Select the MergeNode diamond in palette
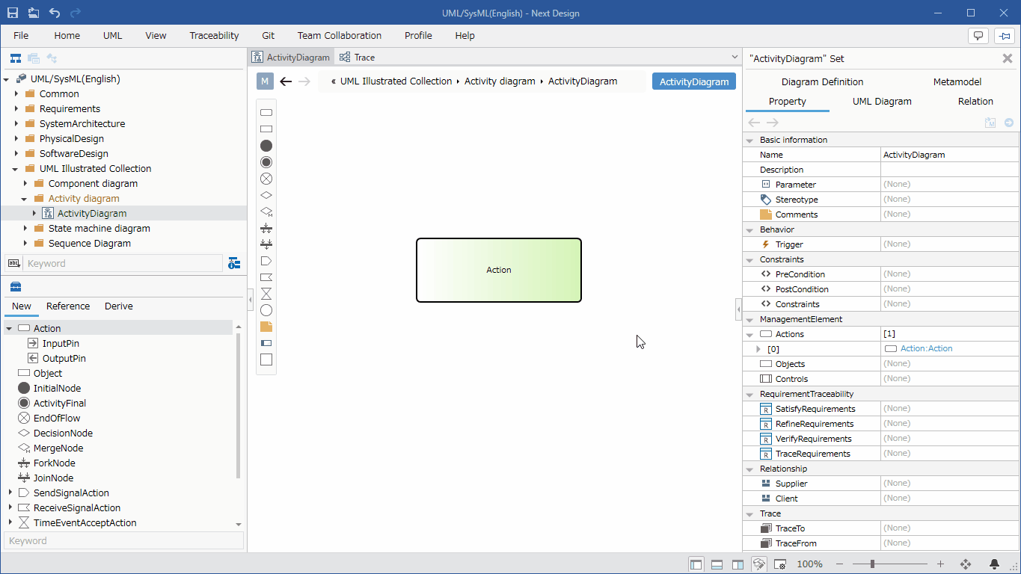The width and height of the screenshot is (1021, 574). [x=266, y=212]
